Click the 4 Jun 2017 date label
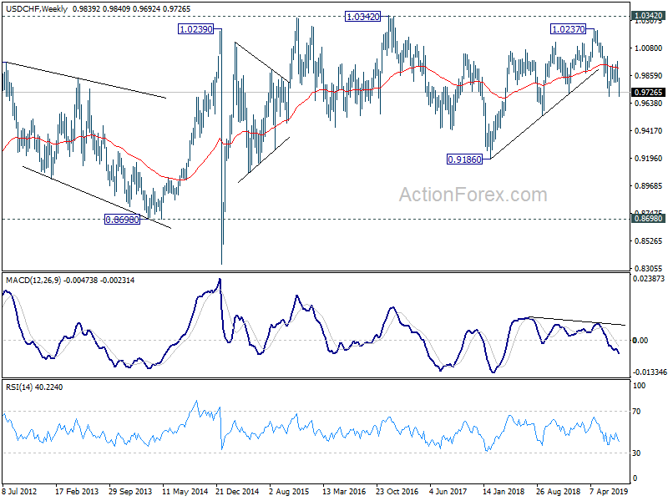This screenshot has height=501, width=668. pos(449,492)
